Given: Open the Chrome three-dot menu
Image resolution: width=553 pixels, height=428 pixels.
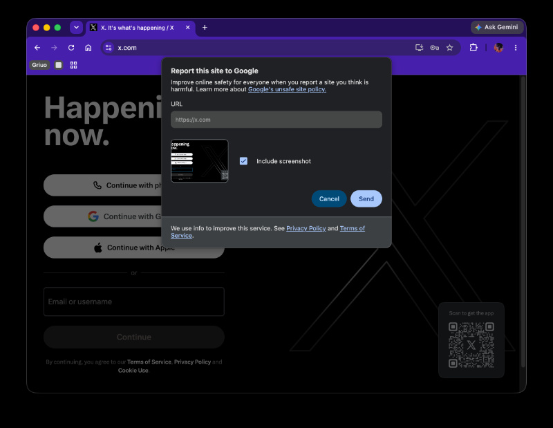Looking at the screenshot, I should (516, 48).
